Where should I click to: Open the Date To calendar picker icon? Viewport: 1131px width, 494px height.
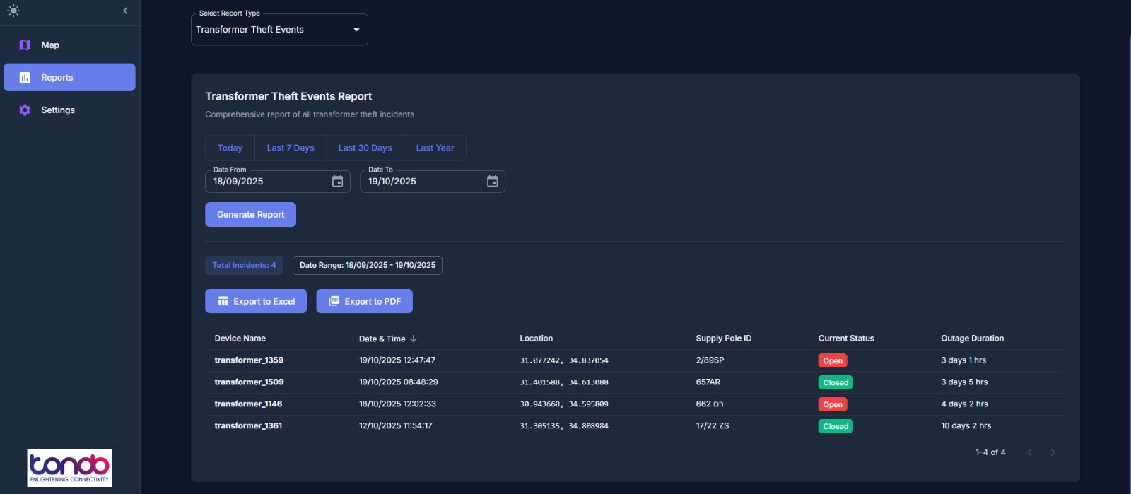click(493, 182)
